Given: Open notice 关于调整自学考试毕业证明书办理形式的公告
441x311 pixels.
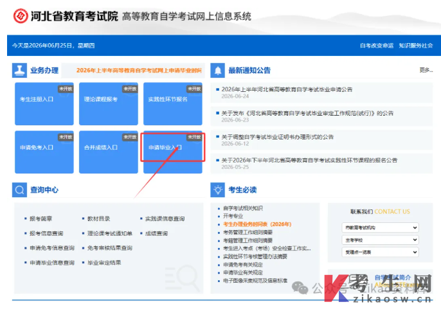Looking at the screenshot, I should (277, 137).
